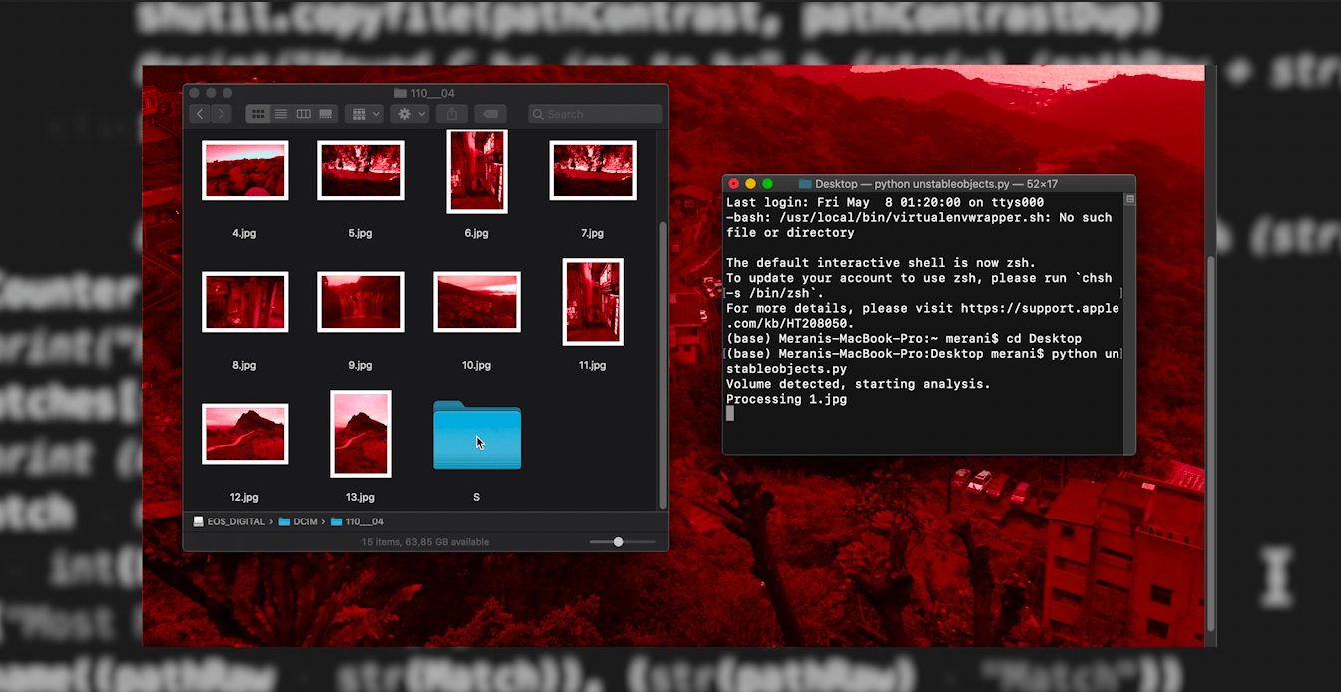Select the 7.jpg thumbnail
Viewport: 1341px width, 692px height.
pos(592,171)
